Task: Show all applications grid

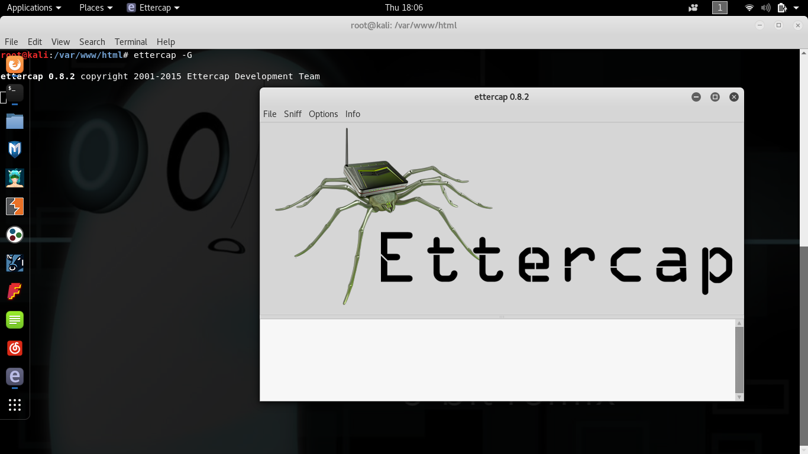Action: click(15, 405)
